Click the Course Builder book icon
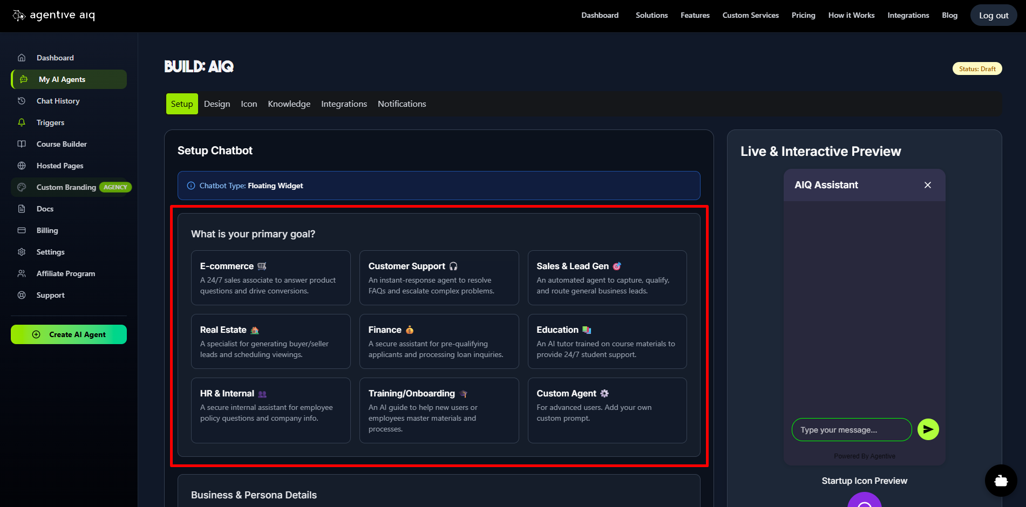The image size is (1026, 507). click(x=22, y=144)
